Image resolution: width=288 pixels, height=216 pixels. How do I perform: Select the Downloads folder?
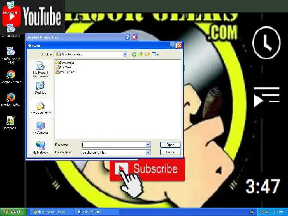(x=65, y=62)
